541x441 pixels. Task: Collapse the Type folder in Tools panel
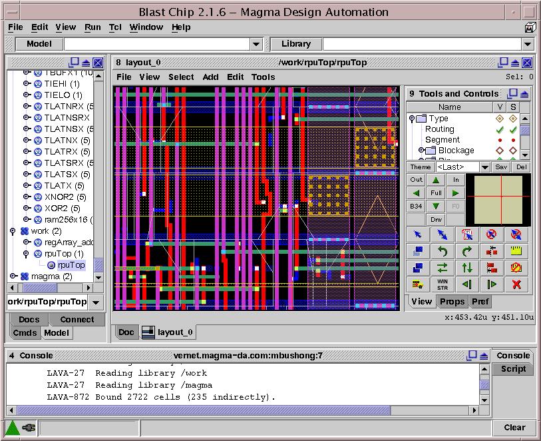click(x=412, y=118)
